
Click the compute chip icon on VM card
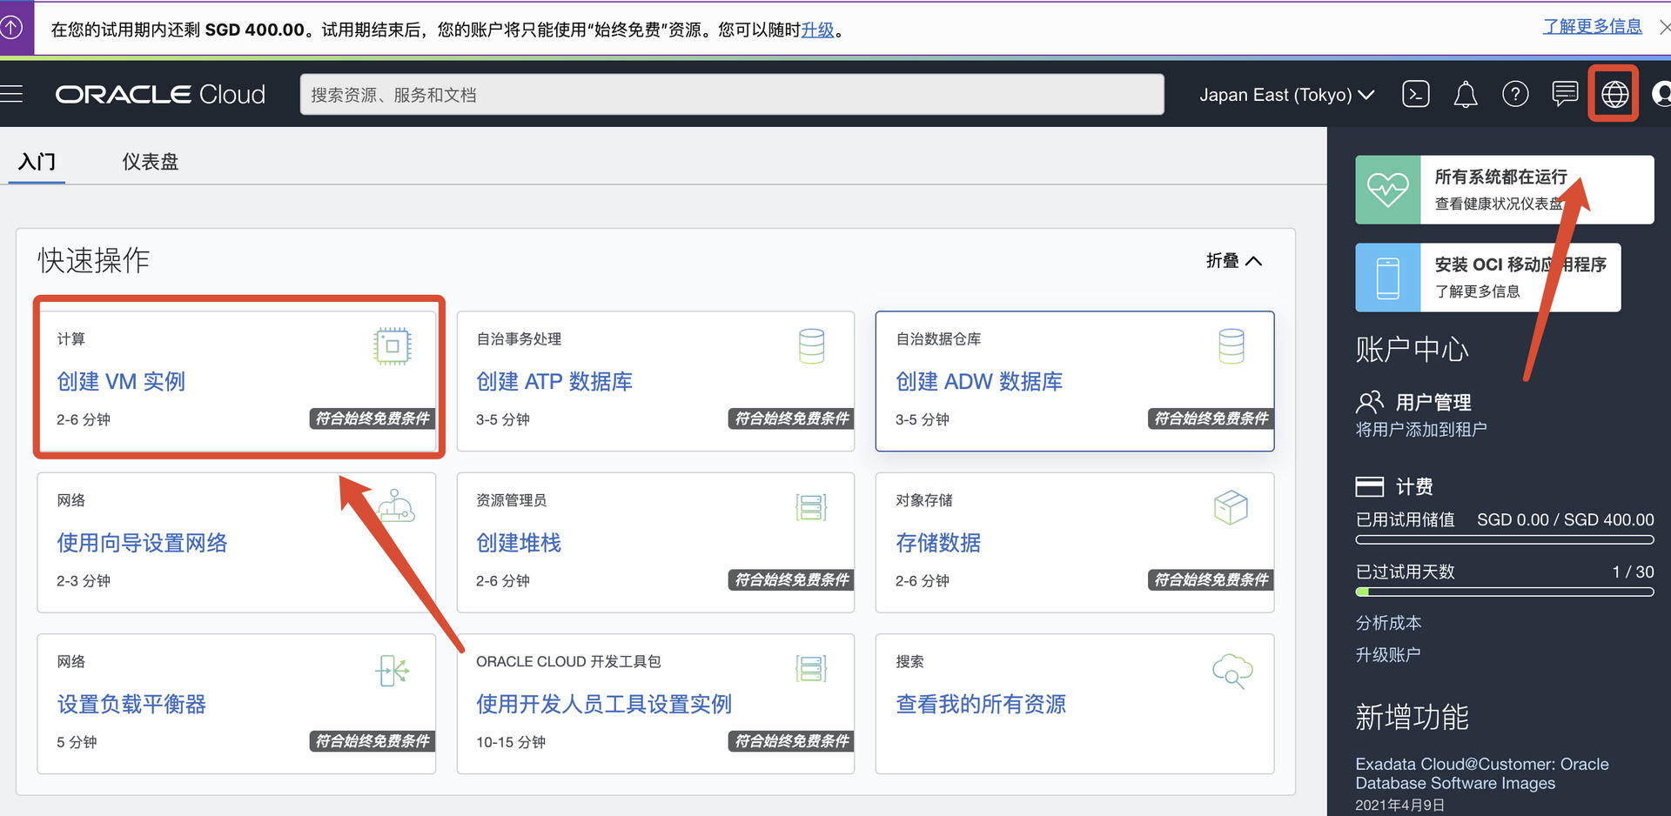pos(393,346)
